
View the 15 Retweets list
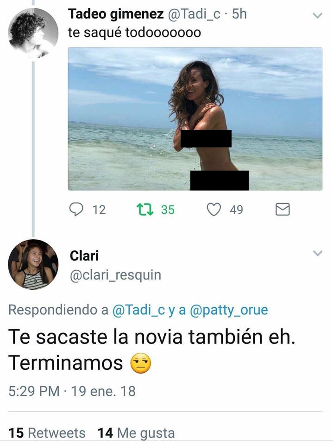47,433
